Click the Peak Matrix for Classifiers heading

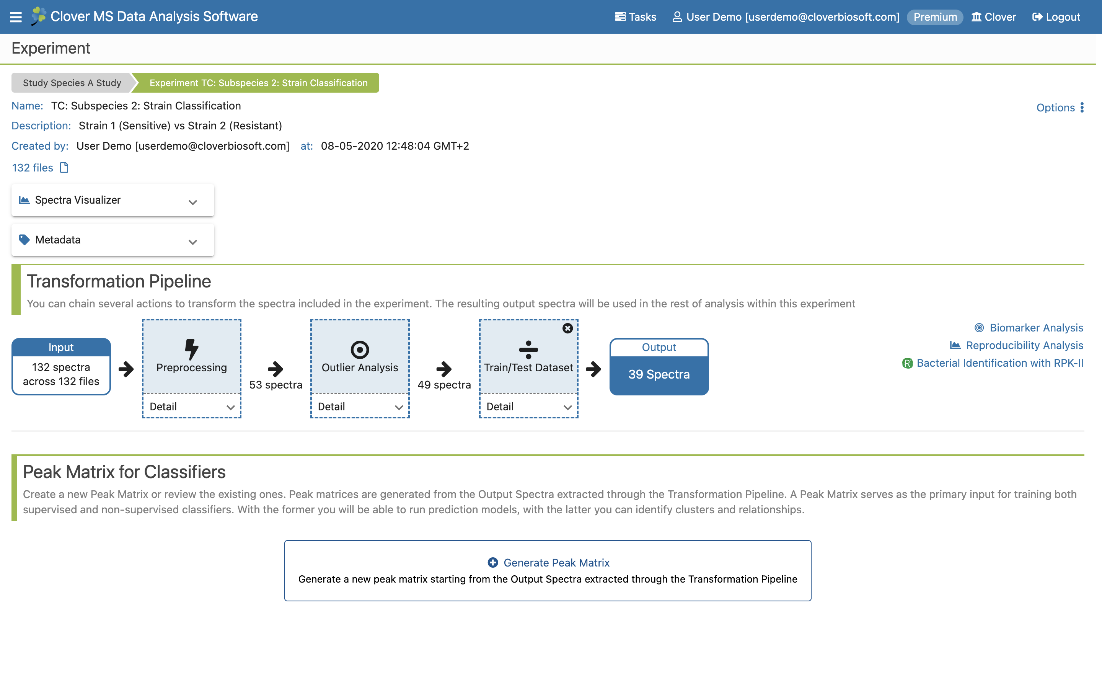[124, 472]
